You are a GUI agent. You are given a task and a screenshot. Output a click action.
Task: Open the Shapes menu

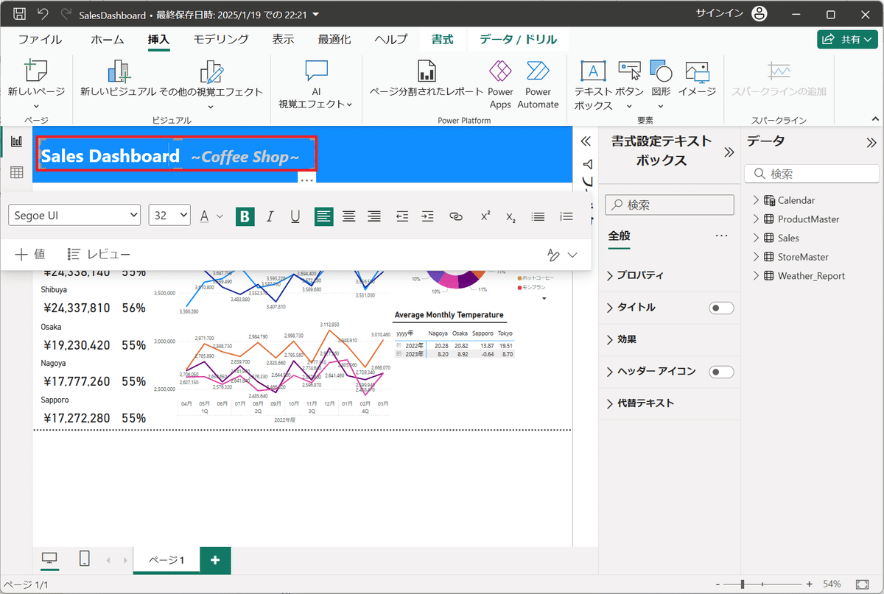coord(661,84)
